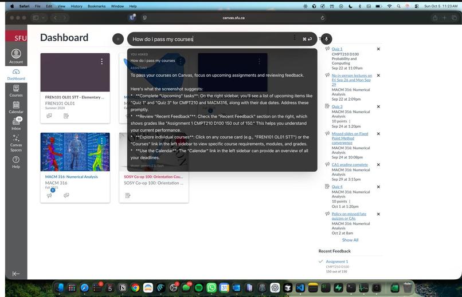Open the Quiz 4 to-do link

point(337,187)
